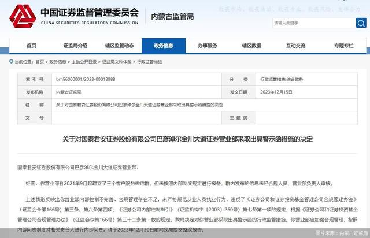Open the 辖区监管动态 navigation tab
Image resolution: width=370 pixels, height=238 pixels.
tap(120, 46)
